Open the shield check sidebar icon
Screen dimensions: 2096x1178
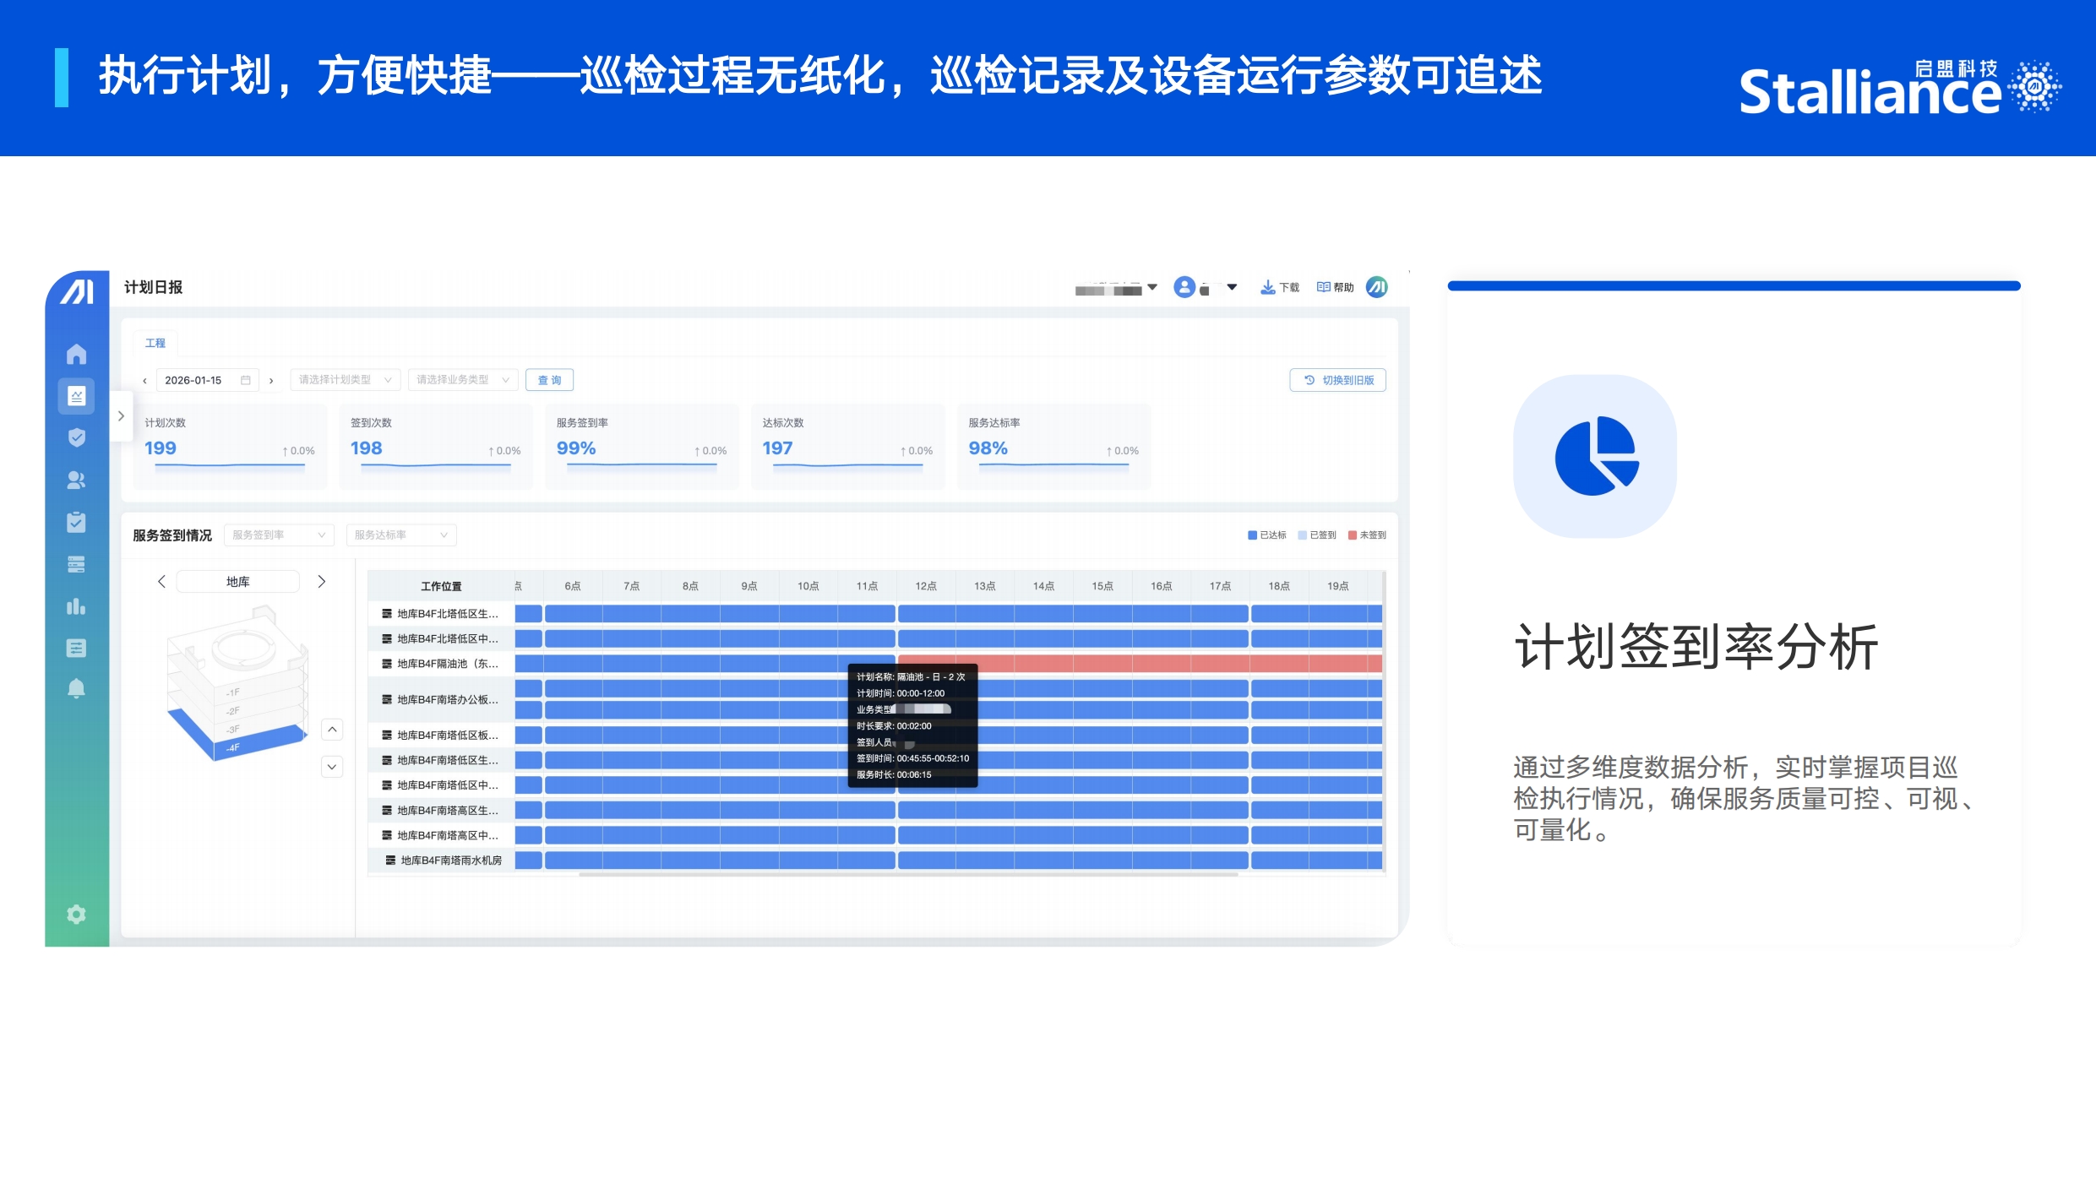point(76,437)
